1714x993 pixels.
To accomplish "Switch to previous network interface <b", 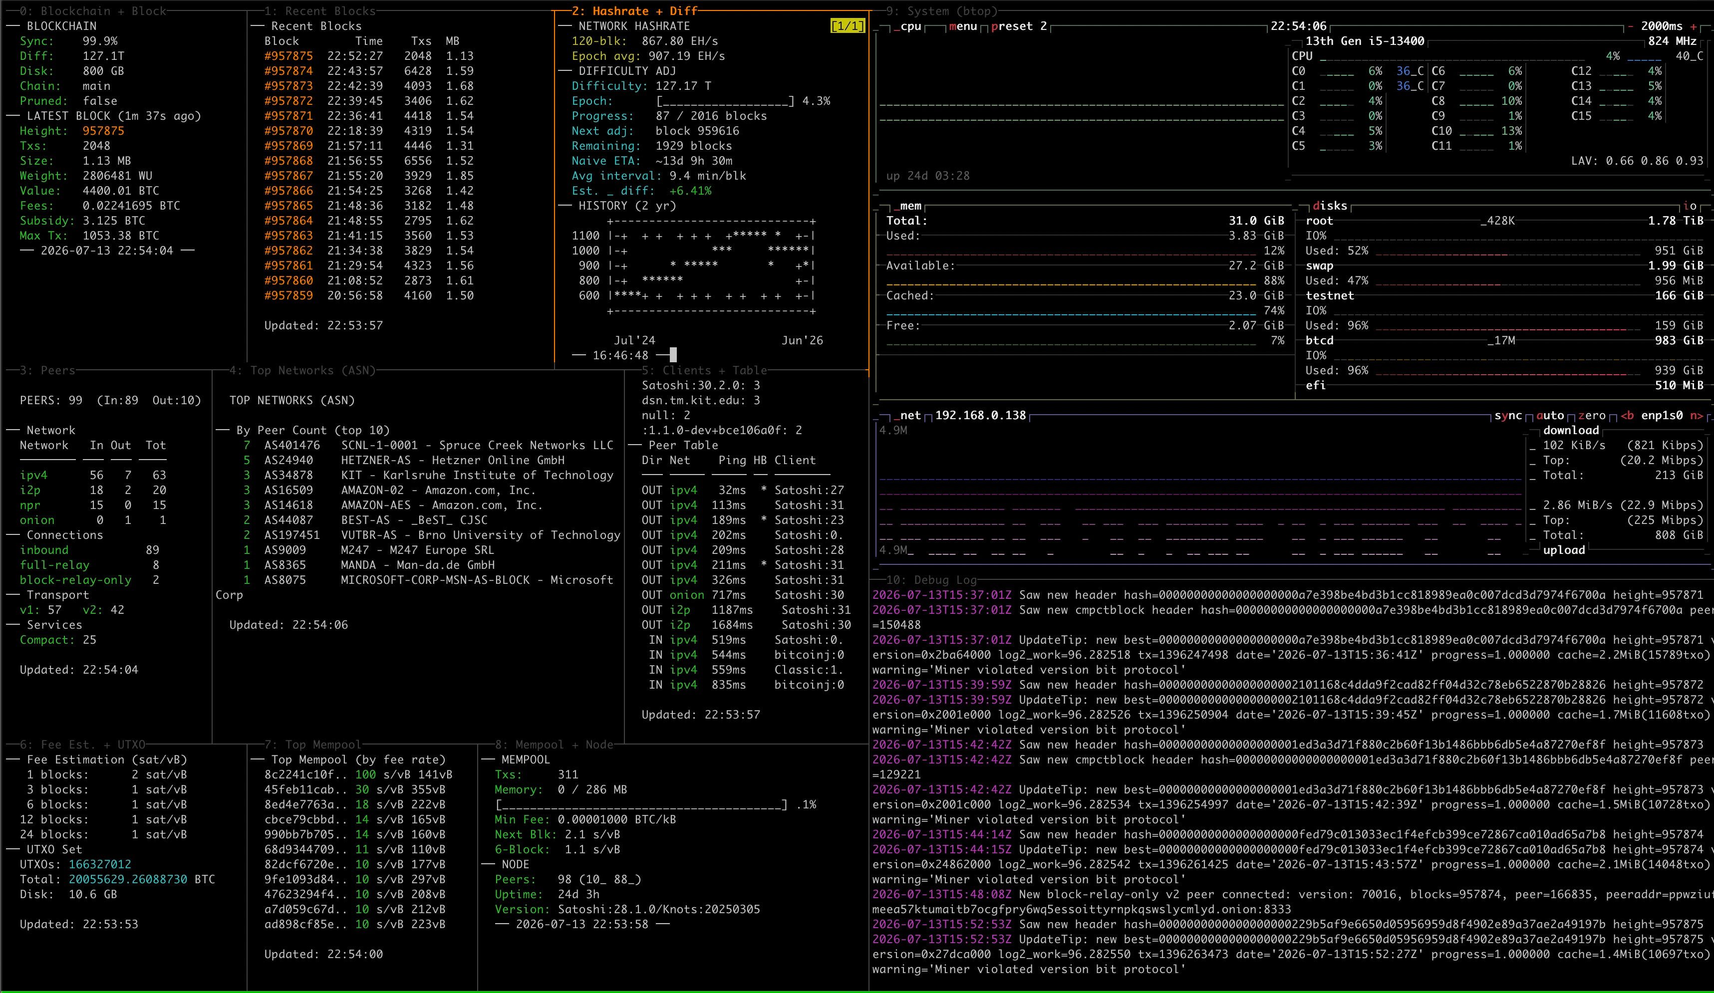I will click(1627, 416).
